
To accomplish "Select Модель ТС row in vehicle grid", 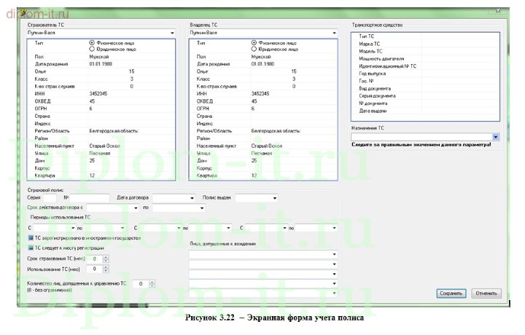I will coord(425,51).
